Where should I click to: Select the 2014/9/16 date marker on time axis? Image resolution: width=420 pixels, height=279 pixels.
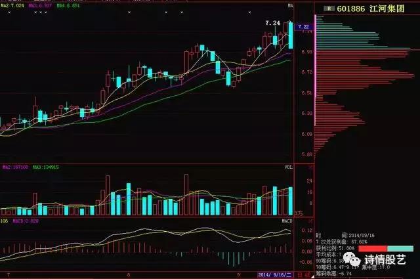[275, 274]
